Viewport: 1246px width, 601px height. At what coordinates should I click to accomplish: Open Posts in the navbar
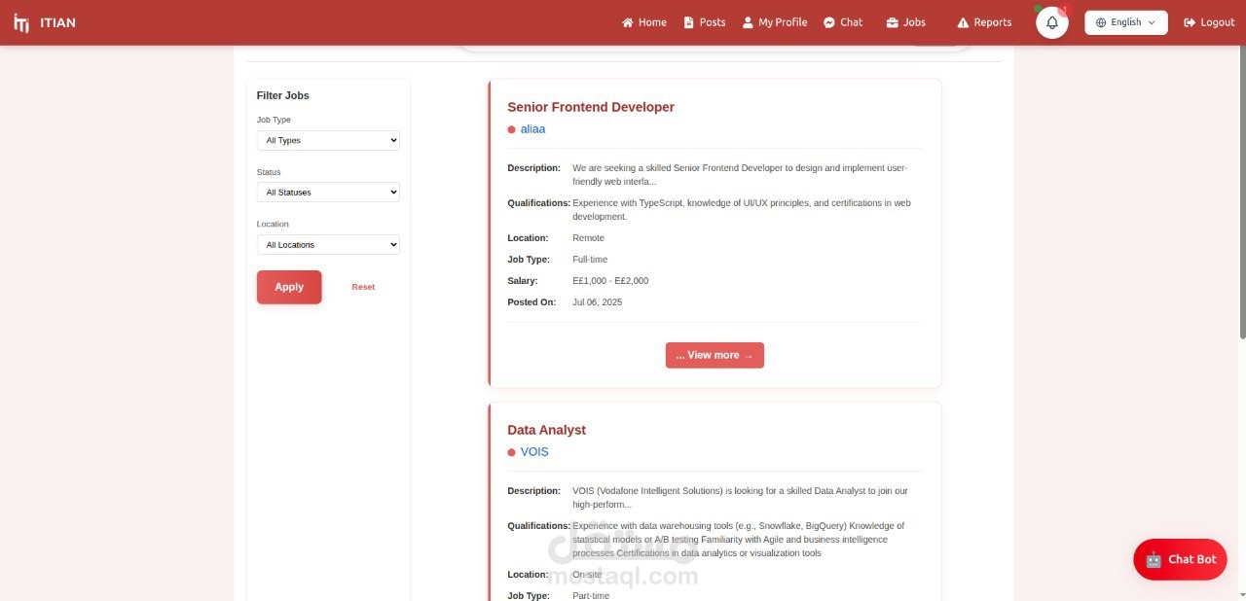(705, 22)
